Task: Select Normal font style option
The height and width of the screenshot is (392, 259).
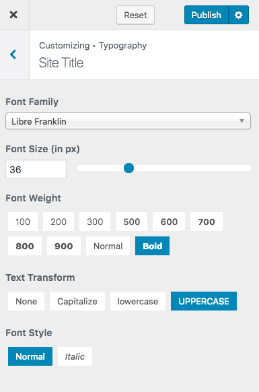Action: [30, 356]
